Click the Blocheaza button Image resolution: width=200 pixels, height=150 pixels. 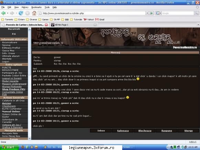(x=145, y=131)
